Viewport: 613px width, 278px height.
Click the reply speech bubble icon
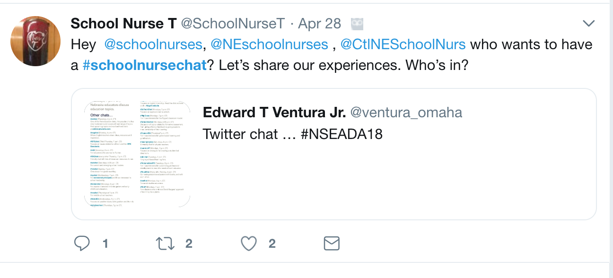82,243
